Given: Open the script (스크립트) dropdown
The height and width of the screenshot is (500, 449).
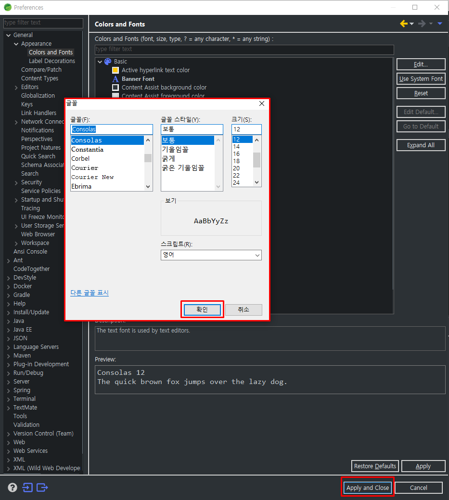Looking at the screenshot, I should click(211, 255).
